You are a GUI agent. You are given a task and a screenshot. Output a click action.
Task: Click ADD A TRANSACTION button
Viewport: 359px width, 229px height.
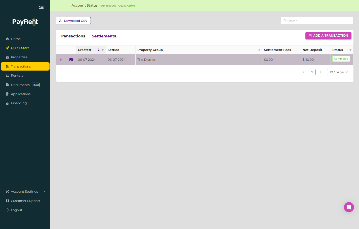click(x=328, y=36)
